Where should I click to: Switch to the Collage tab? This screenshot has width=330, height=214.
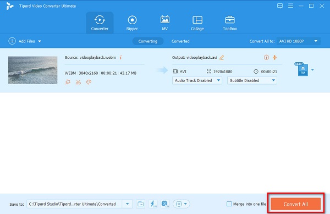(197, 23)
